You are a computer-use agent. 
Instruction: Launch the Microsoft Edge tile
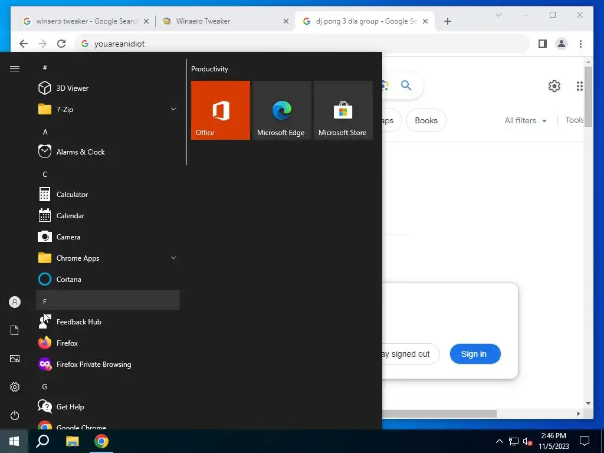tap(281, 110)
